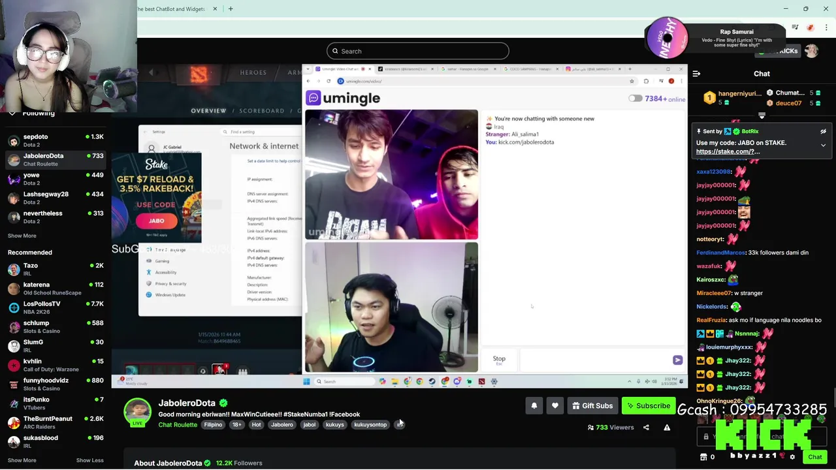The image size is (836, 470).
Task: Click the 12.2K Followers text
Action: pos(239,463)
